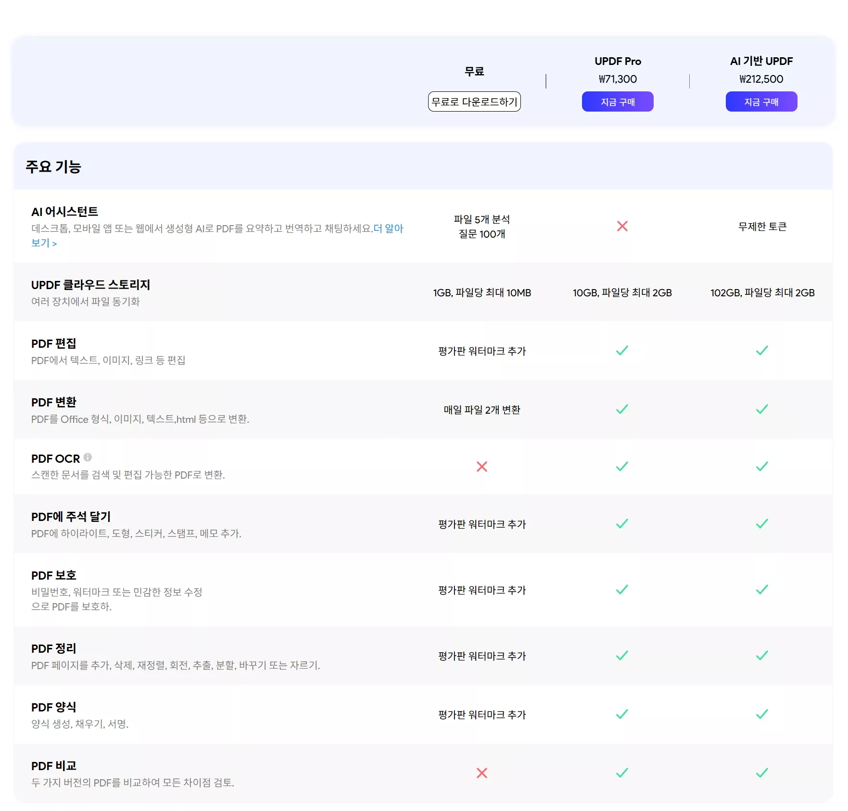Click the 무료 plan column header

click(474, 72)
